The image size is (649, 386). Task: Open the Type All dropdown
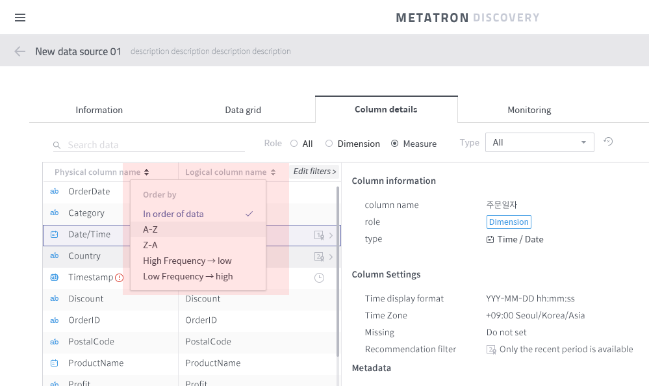[539, 142]
